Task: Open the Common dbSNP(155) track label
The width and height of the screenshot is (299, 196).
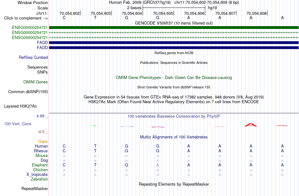Action: click(x=28, y=92)
